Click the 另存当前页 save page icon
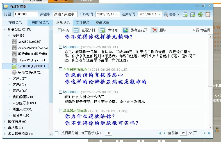Screen dimensions: 221x142 [x=126, y=30]
